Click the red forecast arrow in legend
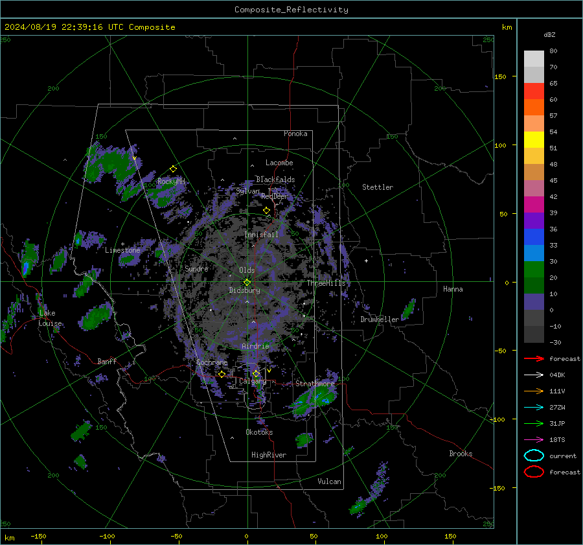Image resolution: width=583 pixels, height=545 pixels. 534,358
